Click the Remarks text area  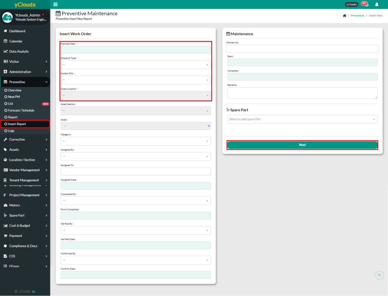point(302,93)
